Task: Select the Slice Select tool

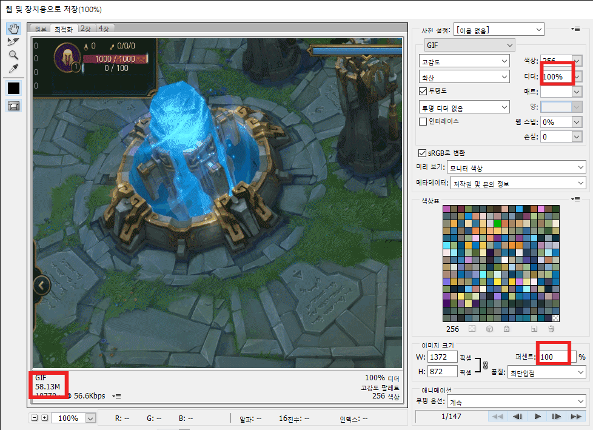Action: [13, 42]
